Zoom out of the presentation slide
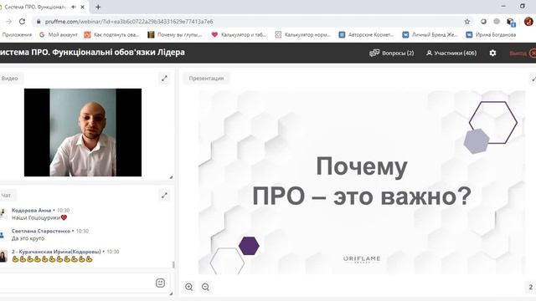 pyautogui.click(x=205, y=287)
